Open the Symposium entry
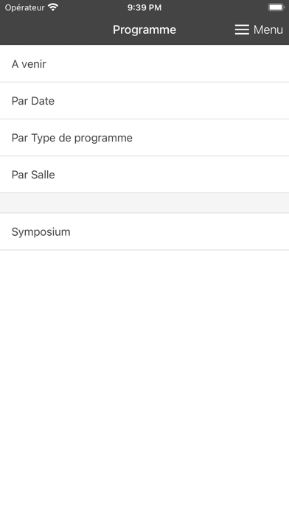This screenshot has width=289, height=513. click(x=144, y=231)
